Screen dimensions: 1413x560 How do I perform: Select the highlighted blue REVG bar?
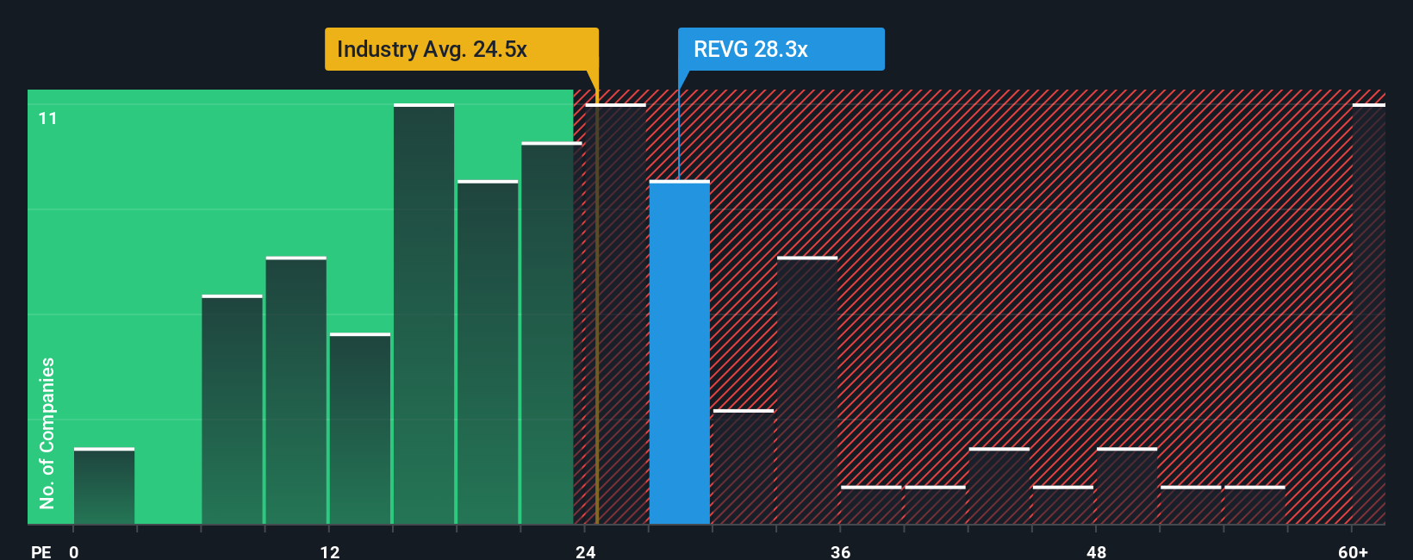point(679,352)
